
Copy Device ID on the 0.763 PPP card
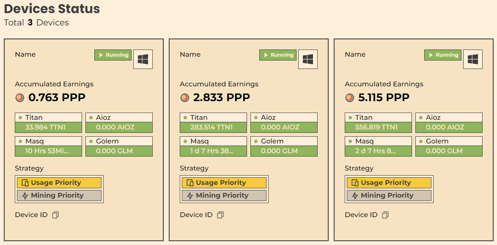point(55,215)
